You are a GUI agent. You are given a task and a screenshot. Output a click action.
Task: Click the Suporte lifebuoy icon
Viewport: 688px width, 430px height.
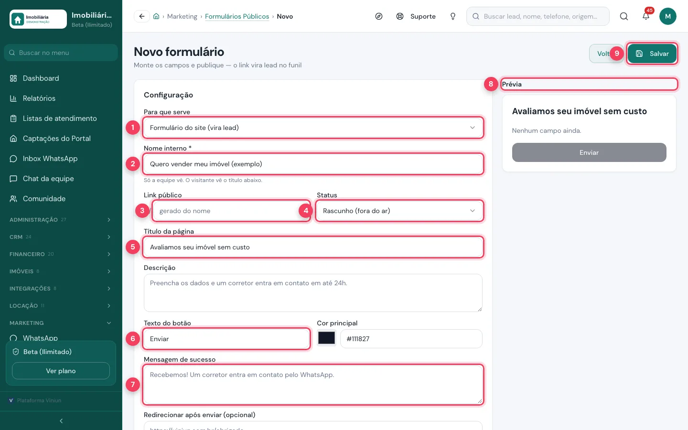pyautogui.click(x=400, y=16)
